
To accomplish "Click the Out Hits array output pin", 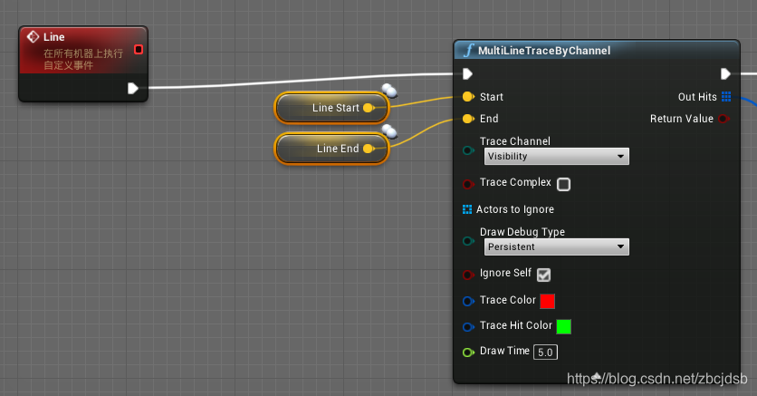I will click(726, 97).
